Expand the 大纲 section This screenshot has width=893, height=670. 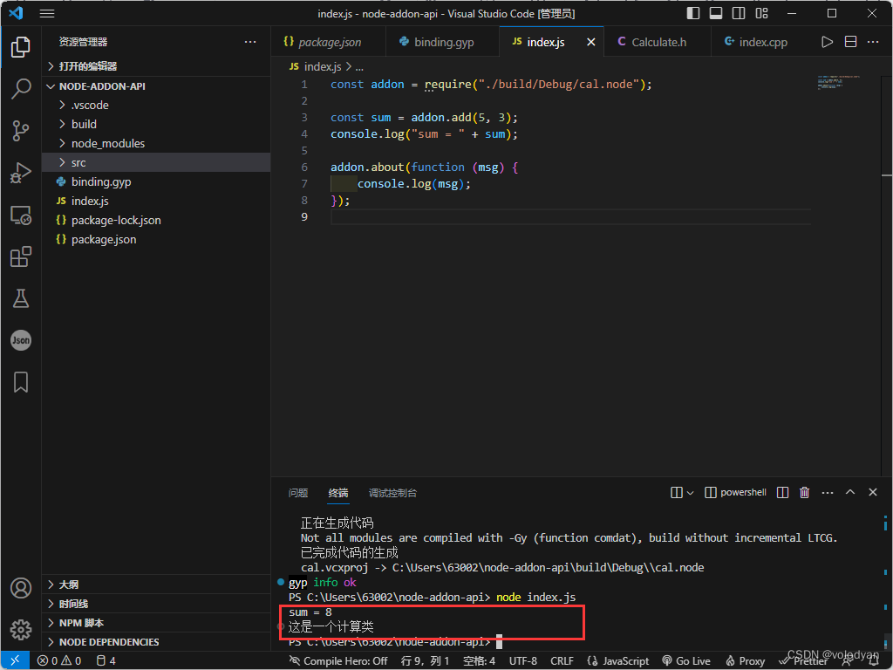pos(156,585)
